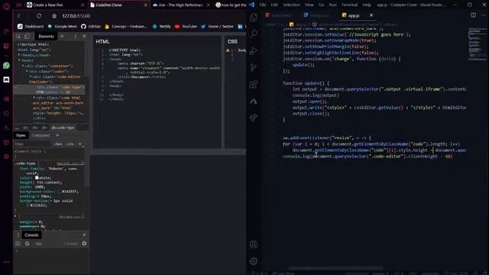The height and width of the screenshot is (275, 489).
Task: Open the Netlify bookmark
Action: [161, 27]
